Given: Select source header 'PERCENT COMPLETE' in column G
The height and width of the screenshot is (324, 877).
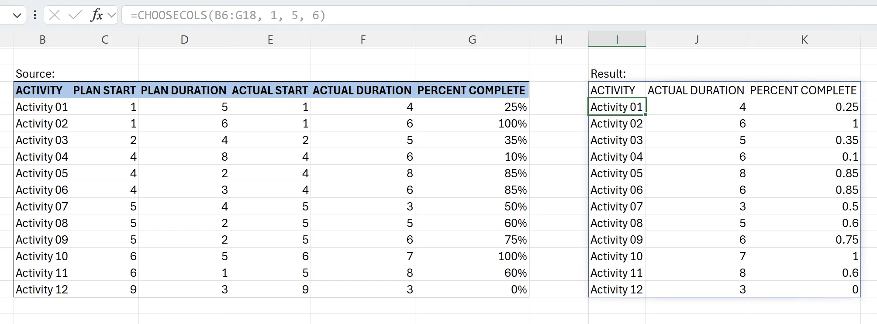Looking at the screenshot, I should coord(472,90).
